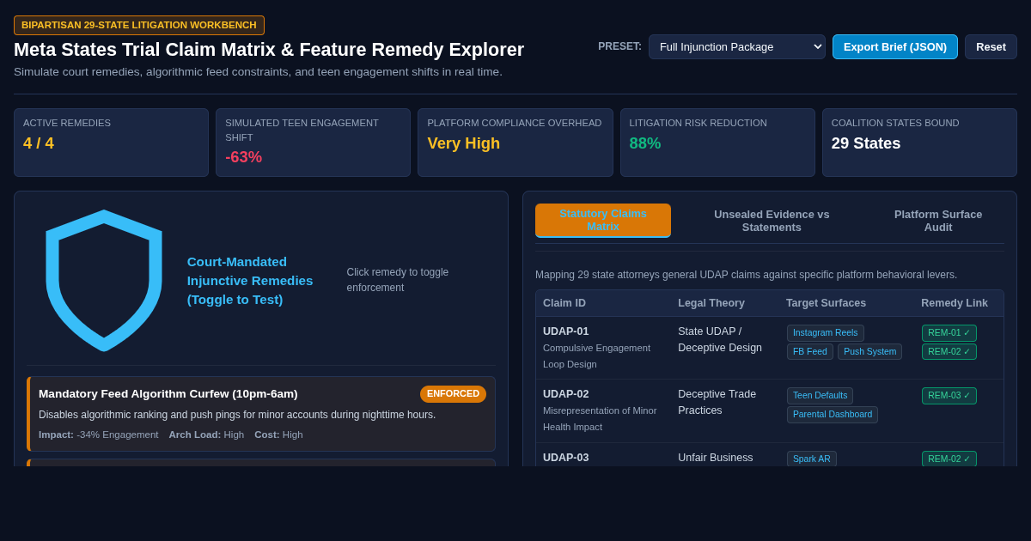Click the Teen Defaults surface tag
The width and height of the screenshot is (1031, 541).
[820, 396]
